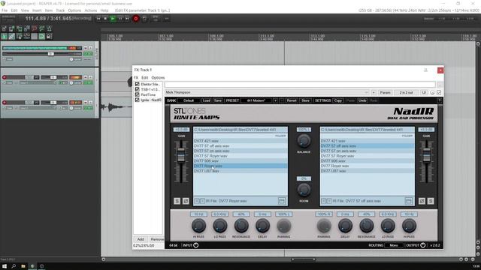The image size is (481, 270).
Task: Open Windows taskbar search
Action: (x=14, y=266)
